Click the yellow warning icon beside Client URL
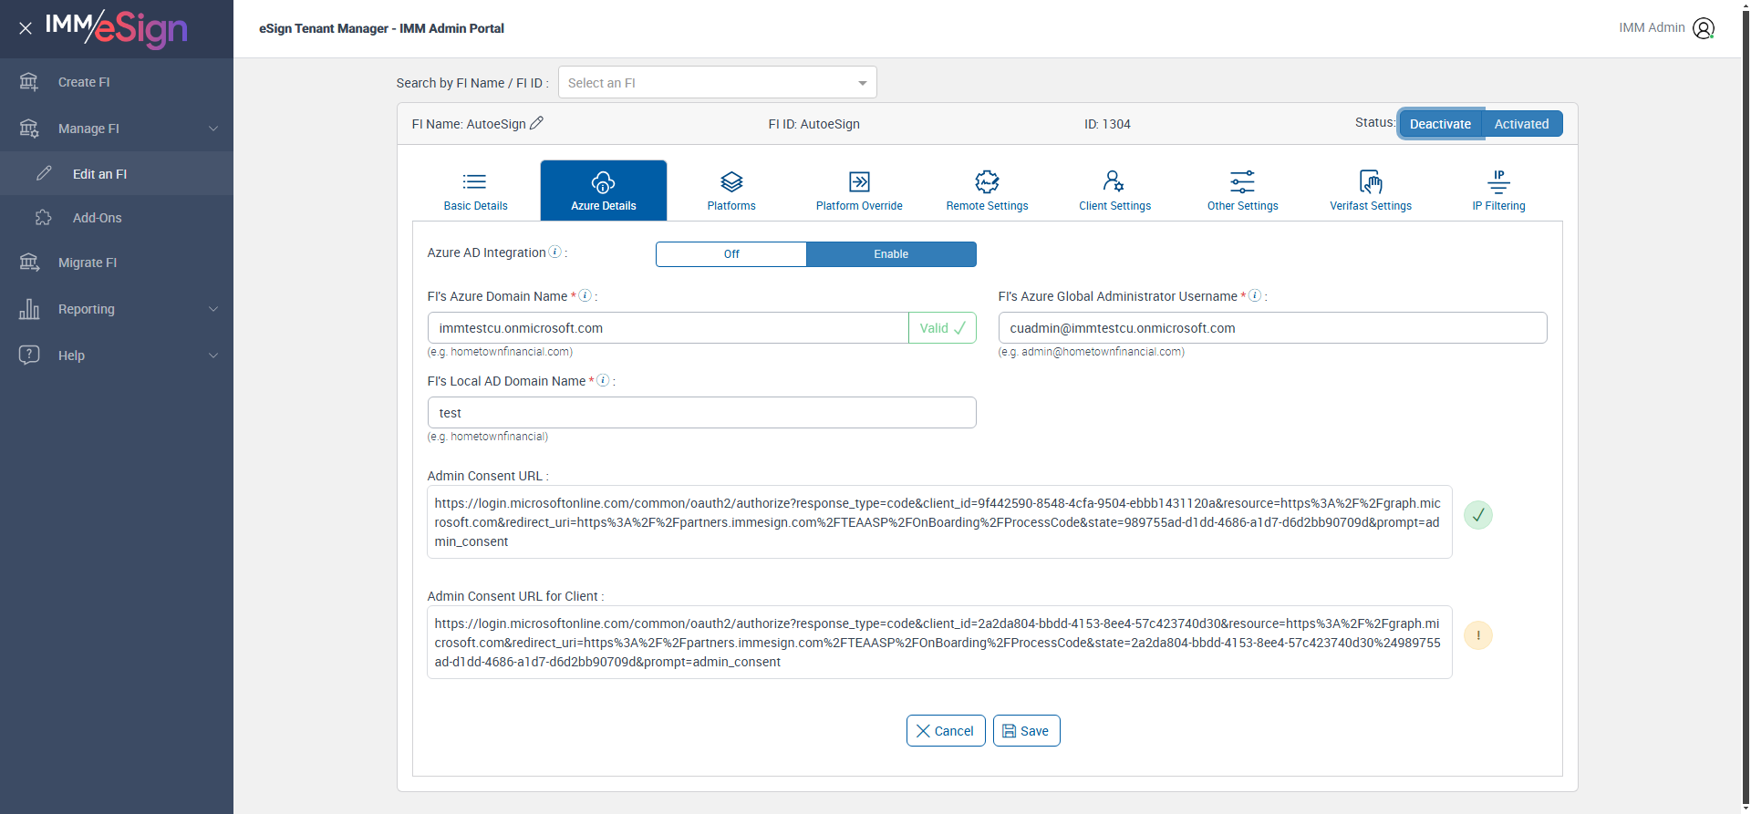This screenshot has height=814, width=1751. click(x=1478, y=635)
